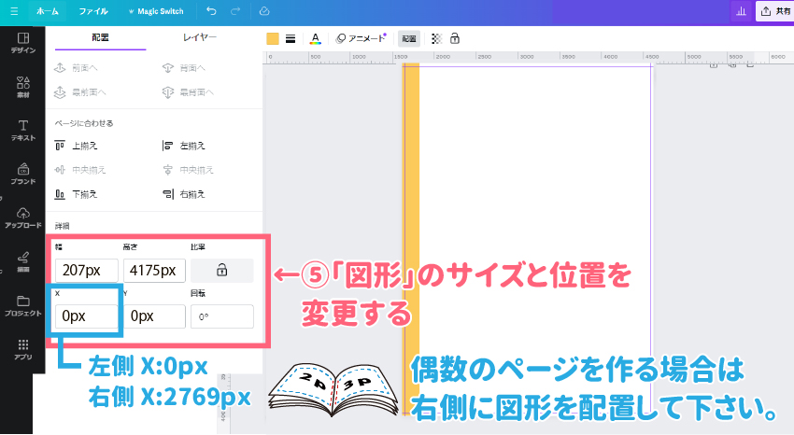Undo the last action

pos(211,11)
